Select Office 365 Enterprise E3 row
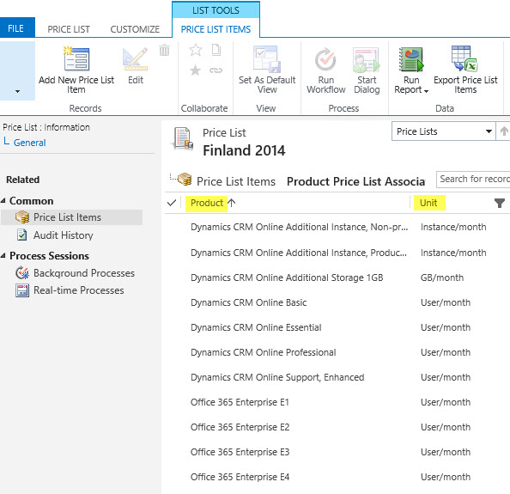Viewport: 510px width, 494px height. pos(337,452)
